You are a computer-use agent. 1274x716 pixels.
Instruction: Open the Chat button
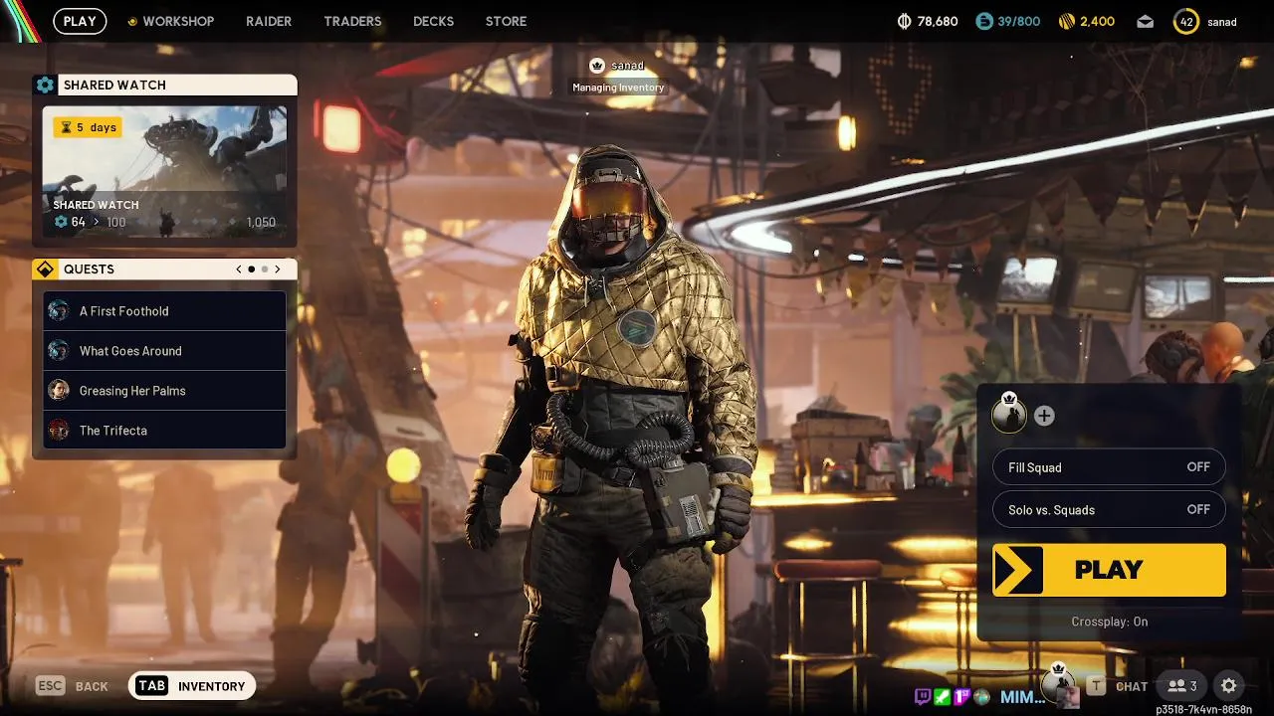tap(1132, 686)
